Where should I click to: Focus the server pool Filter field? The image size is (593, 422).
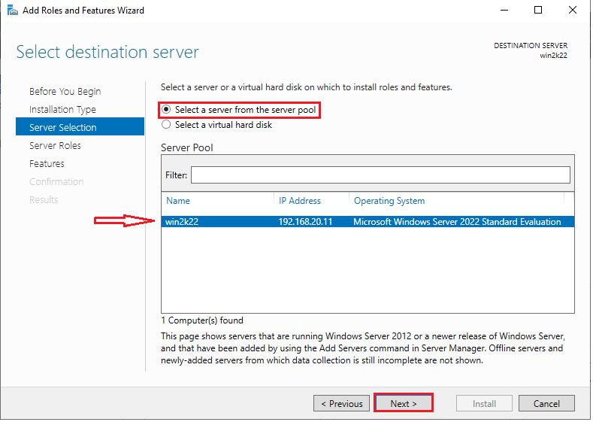(x=380, y=175)
